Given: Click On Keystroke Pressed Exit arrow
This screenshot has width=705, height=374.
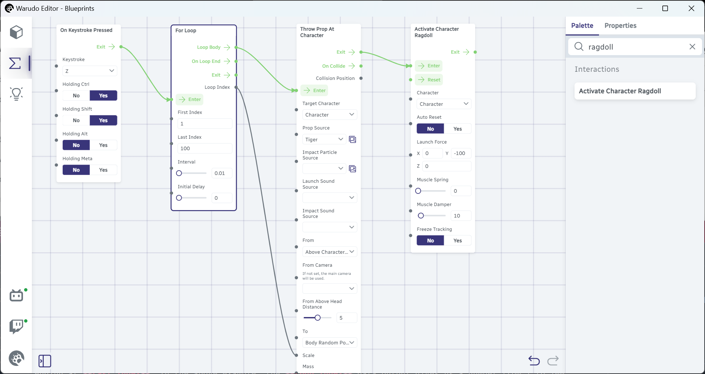Looking at the screenshot, I should (112, 47).
